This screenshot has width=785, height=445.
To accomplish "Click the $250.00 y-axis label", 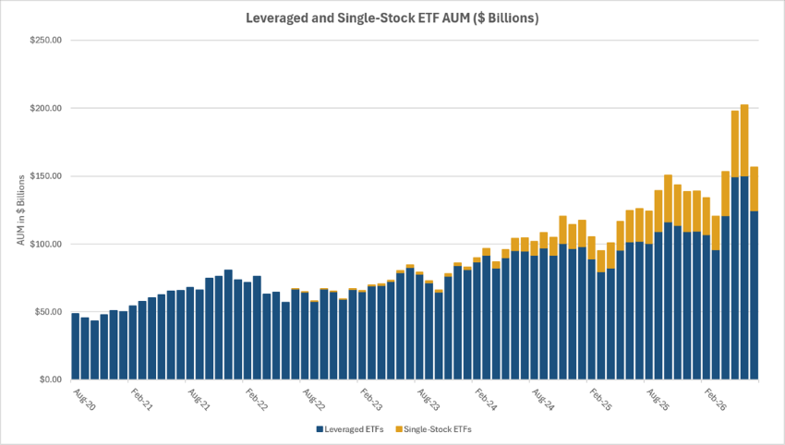I will [45, 40].
